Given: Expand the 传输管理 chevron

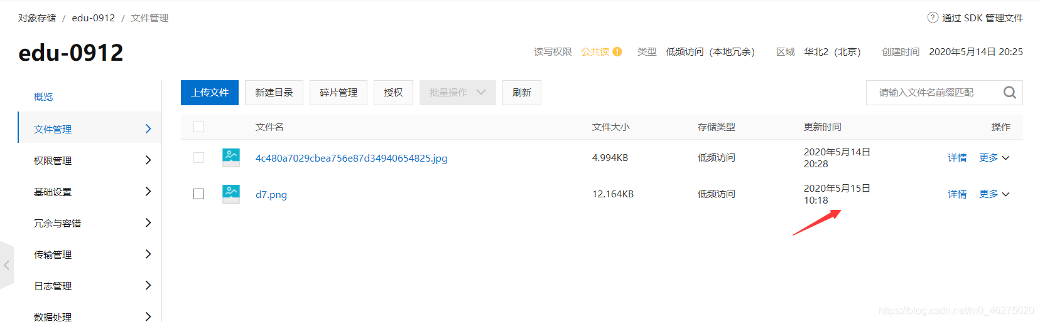Looking at the screenshot, I should [148, 254].
